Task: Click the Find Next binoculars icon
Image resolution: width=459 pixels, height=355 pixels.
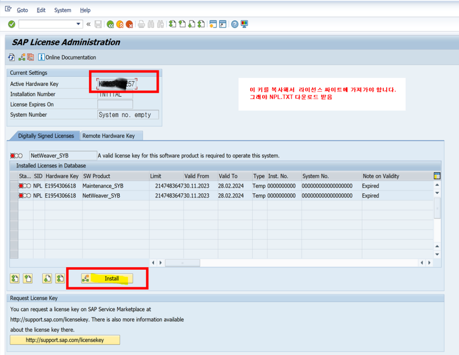Action: (x=160, y=24)
